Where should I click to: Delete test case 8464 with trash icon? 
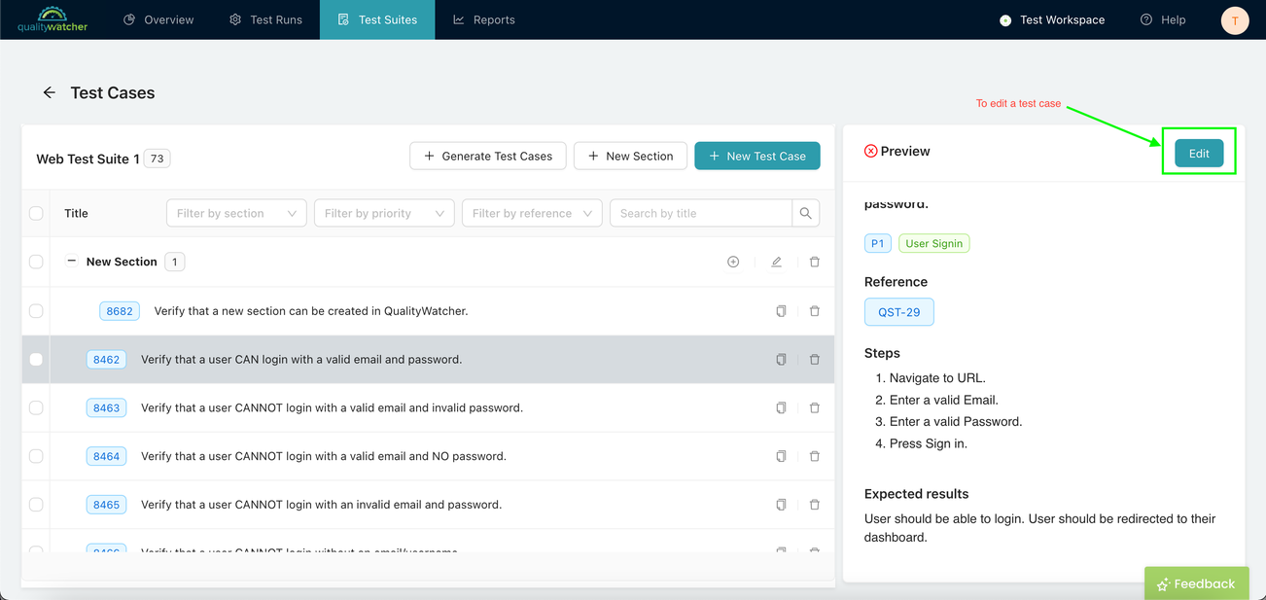815,456
